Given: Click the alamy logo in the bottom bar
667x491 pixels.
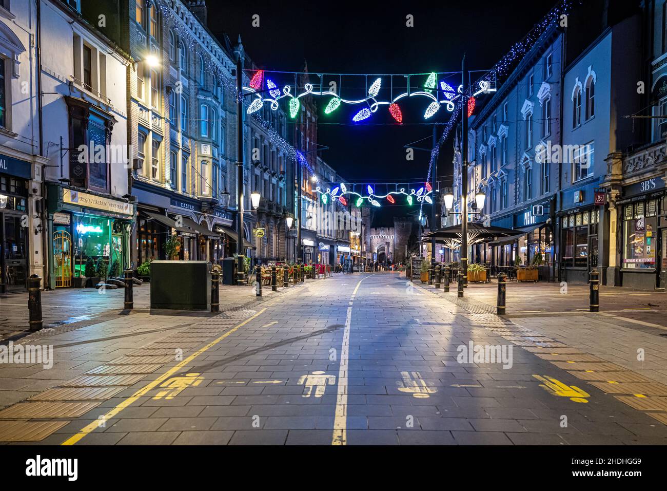Looking at the screenshot, I should pos(52,467).
